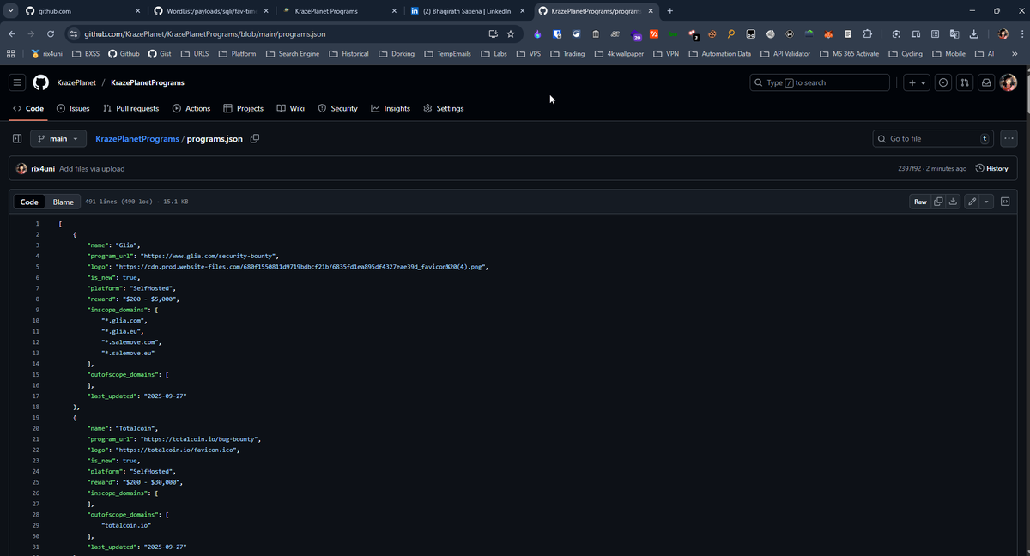Open 'Add files via upload' commit message

coord(92,169)
